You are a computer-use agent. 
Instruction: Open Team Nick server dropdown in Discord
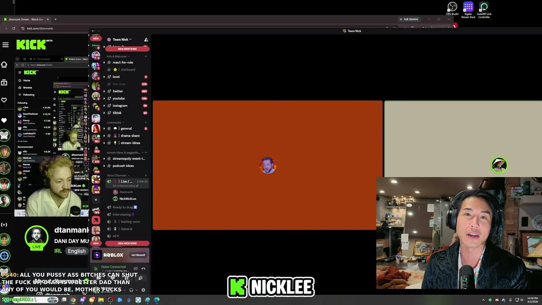pos(122,39)
